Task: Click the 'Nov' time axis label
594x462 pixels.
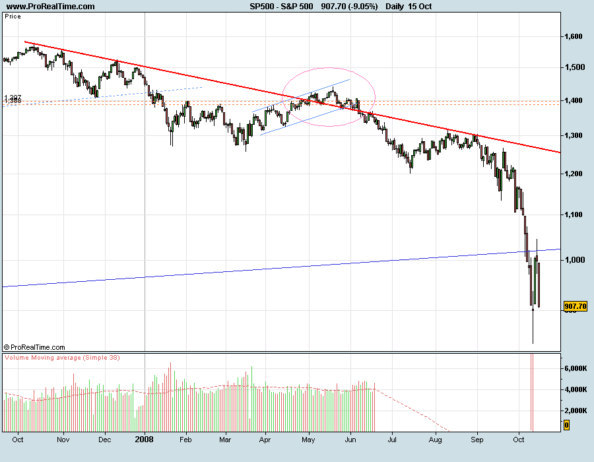Action: pyautogui.click(x=63, y=440)
